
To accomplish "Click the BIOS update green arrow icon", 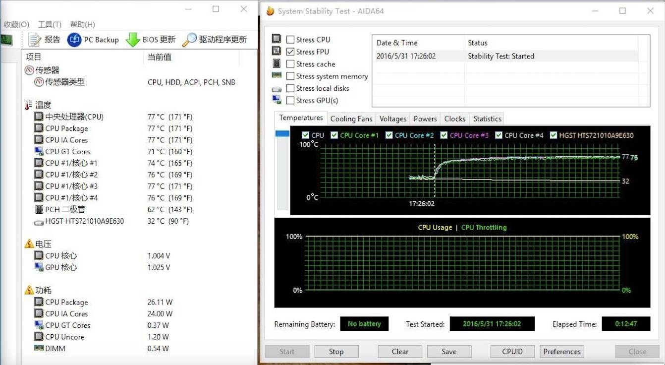I will click(132, 40).
